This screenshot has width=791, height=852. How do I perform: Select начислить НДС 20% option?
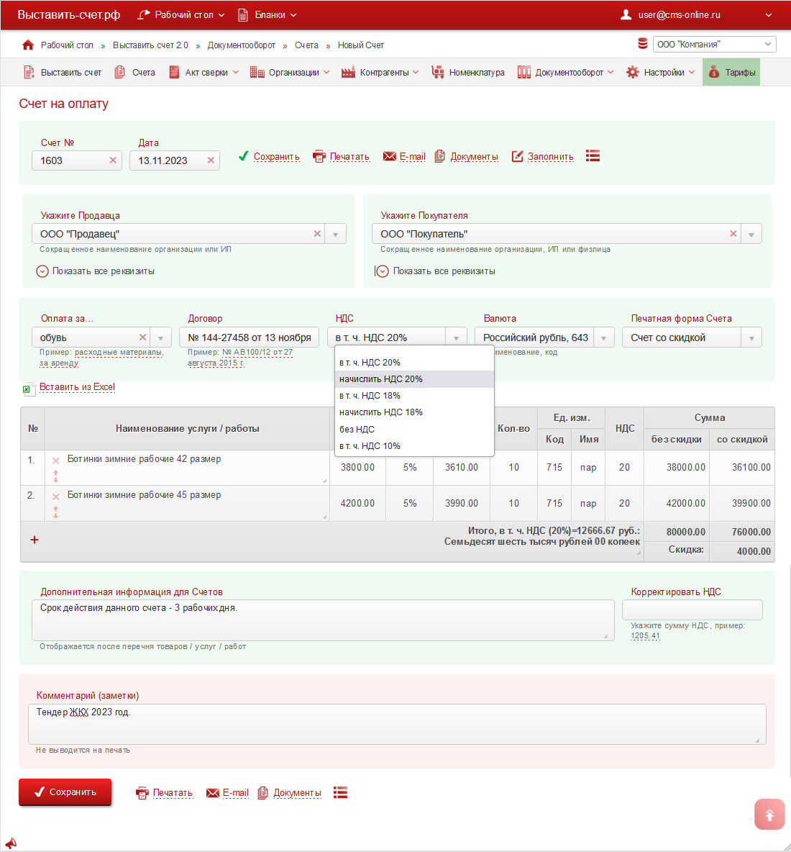[414, 379]
